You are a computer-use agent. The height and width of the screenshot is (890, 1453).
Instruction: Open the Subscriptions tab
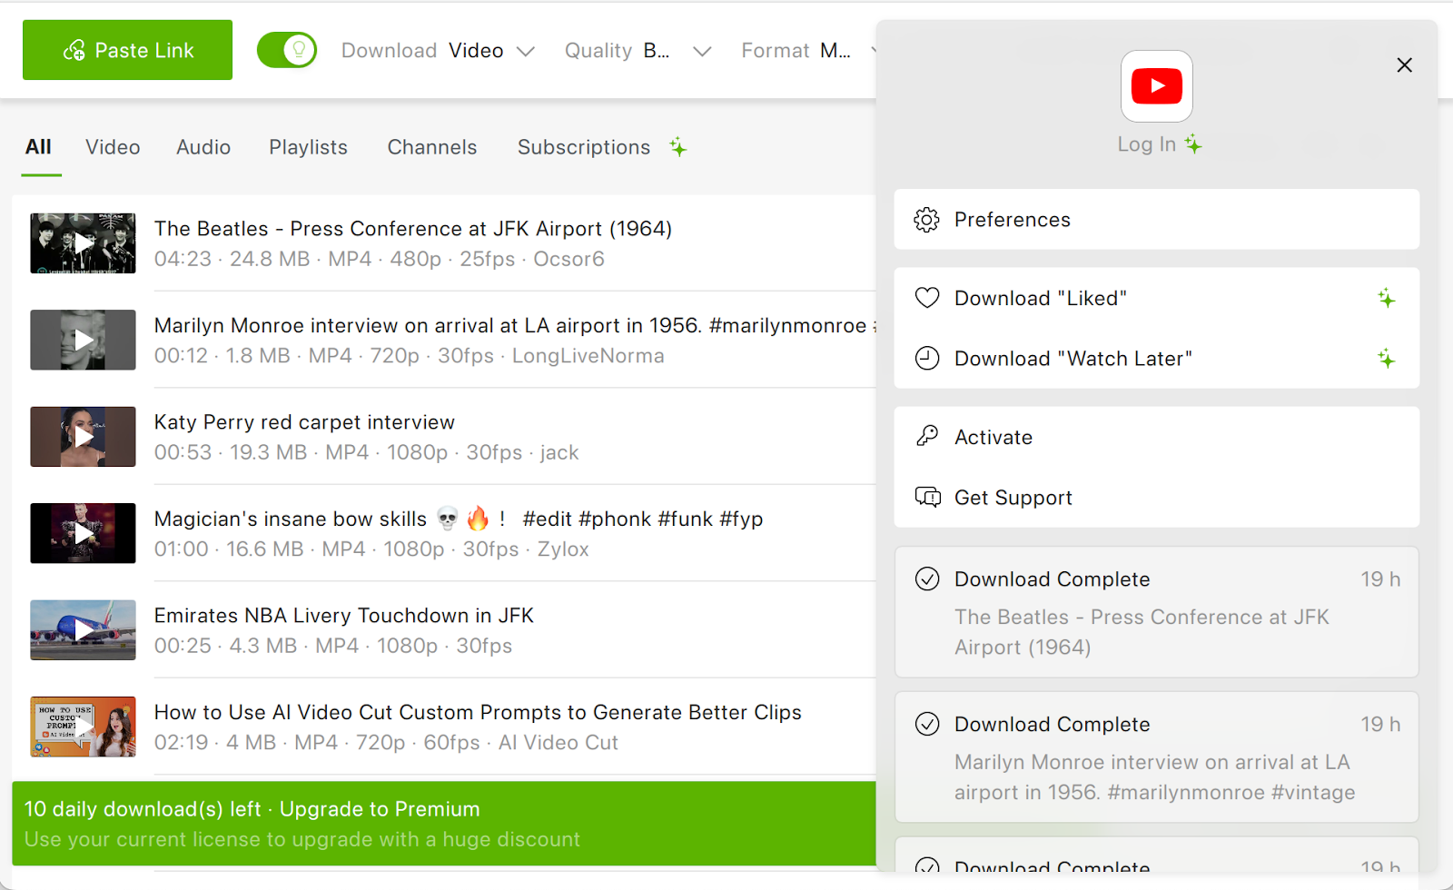pos(584,147)
